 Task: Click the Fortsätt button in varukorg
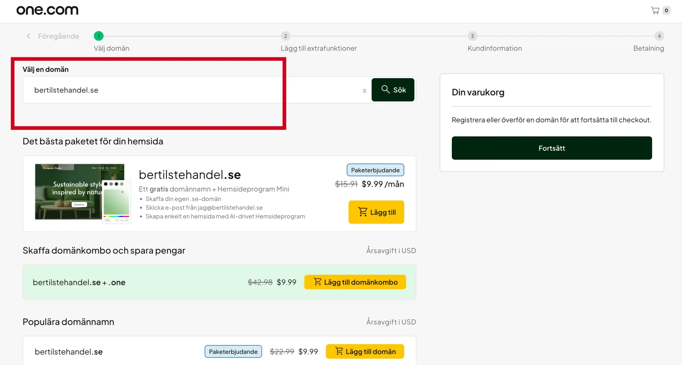552,148
